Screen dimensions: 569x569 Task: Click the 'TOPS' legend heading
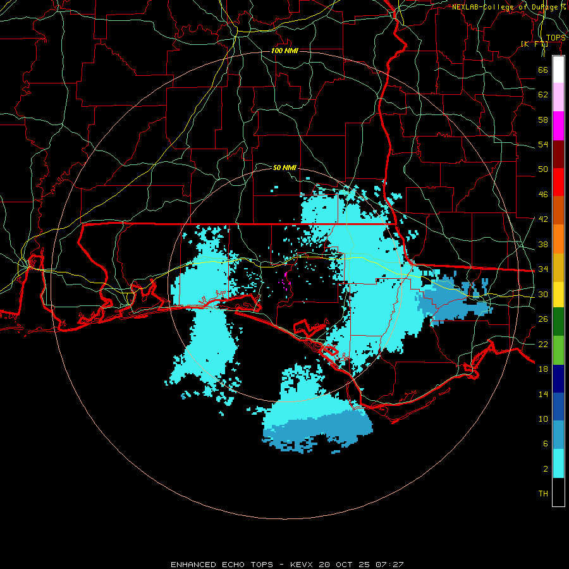pos(556,38)
